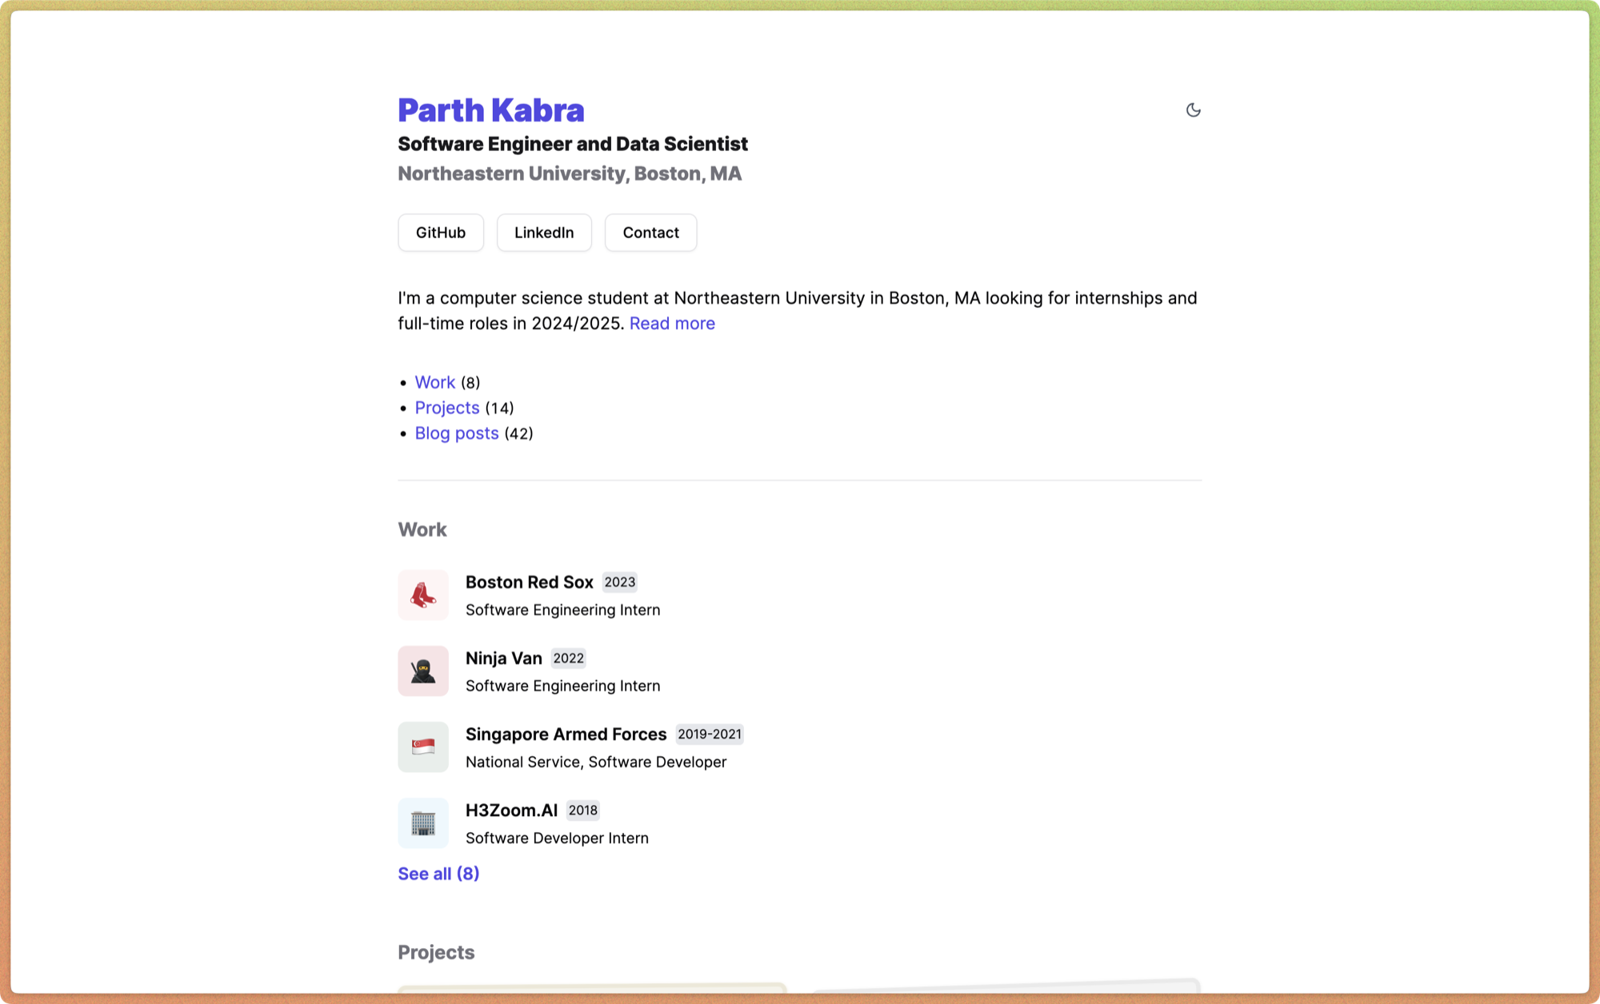Jump to Work section link
Screen dimensions: 1600x1004
point(434,382)
